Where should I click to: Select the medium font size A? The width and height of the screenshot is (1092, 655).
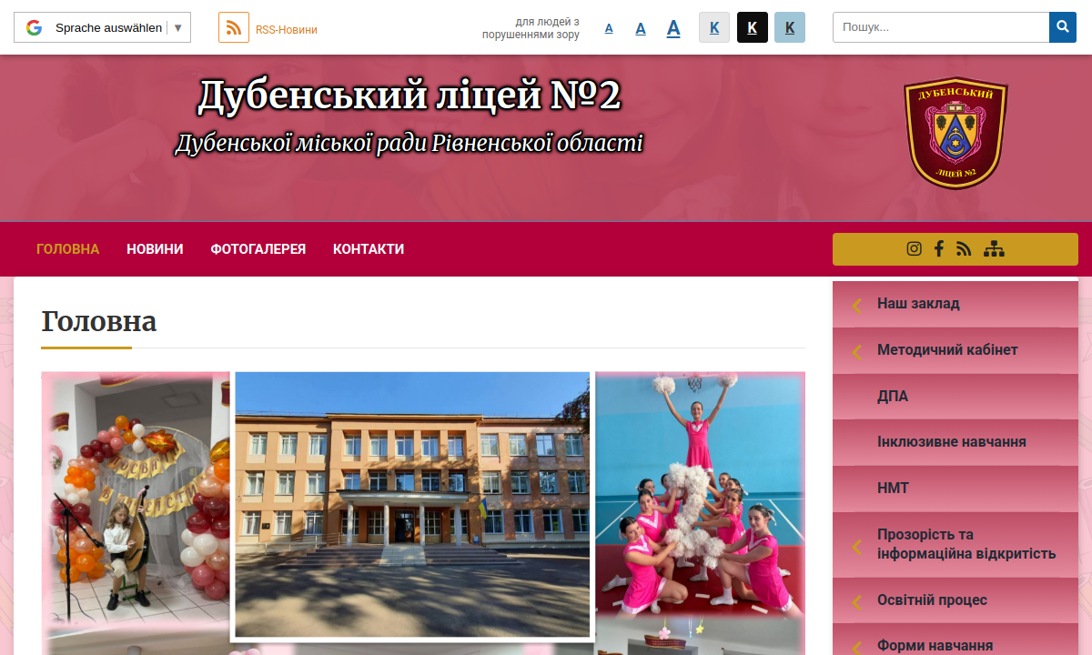[641, 28]
